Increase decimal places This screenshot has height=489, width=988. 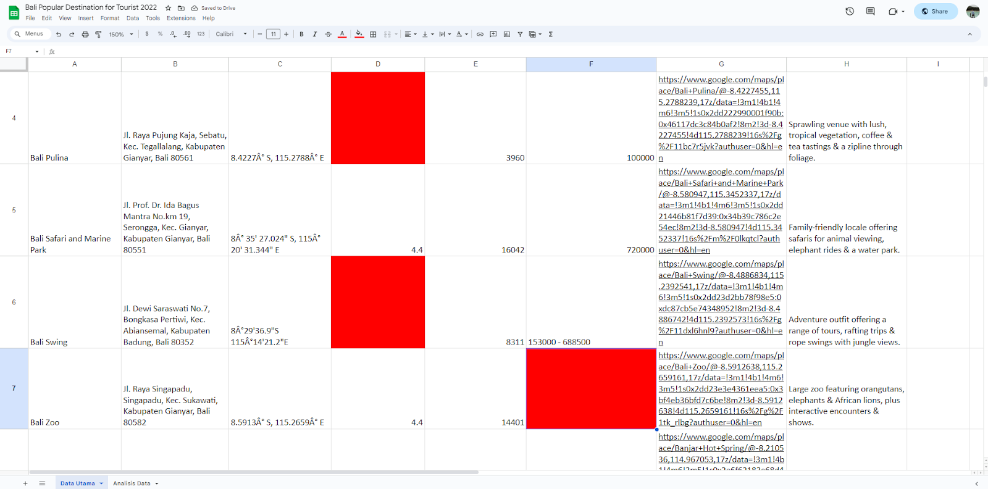pyautogui.click(x=187, y=34)
